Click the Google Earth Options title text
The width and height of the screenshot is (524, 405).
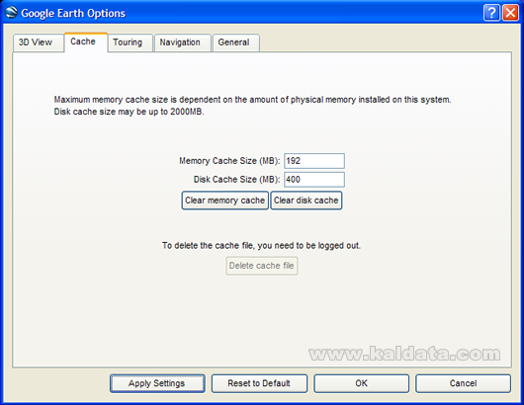(73, 14)
